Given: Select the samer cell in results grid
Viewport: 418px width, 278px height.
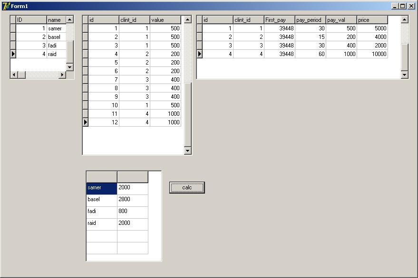Looking at the screenshot, I should pos(102,189).
